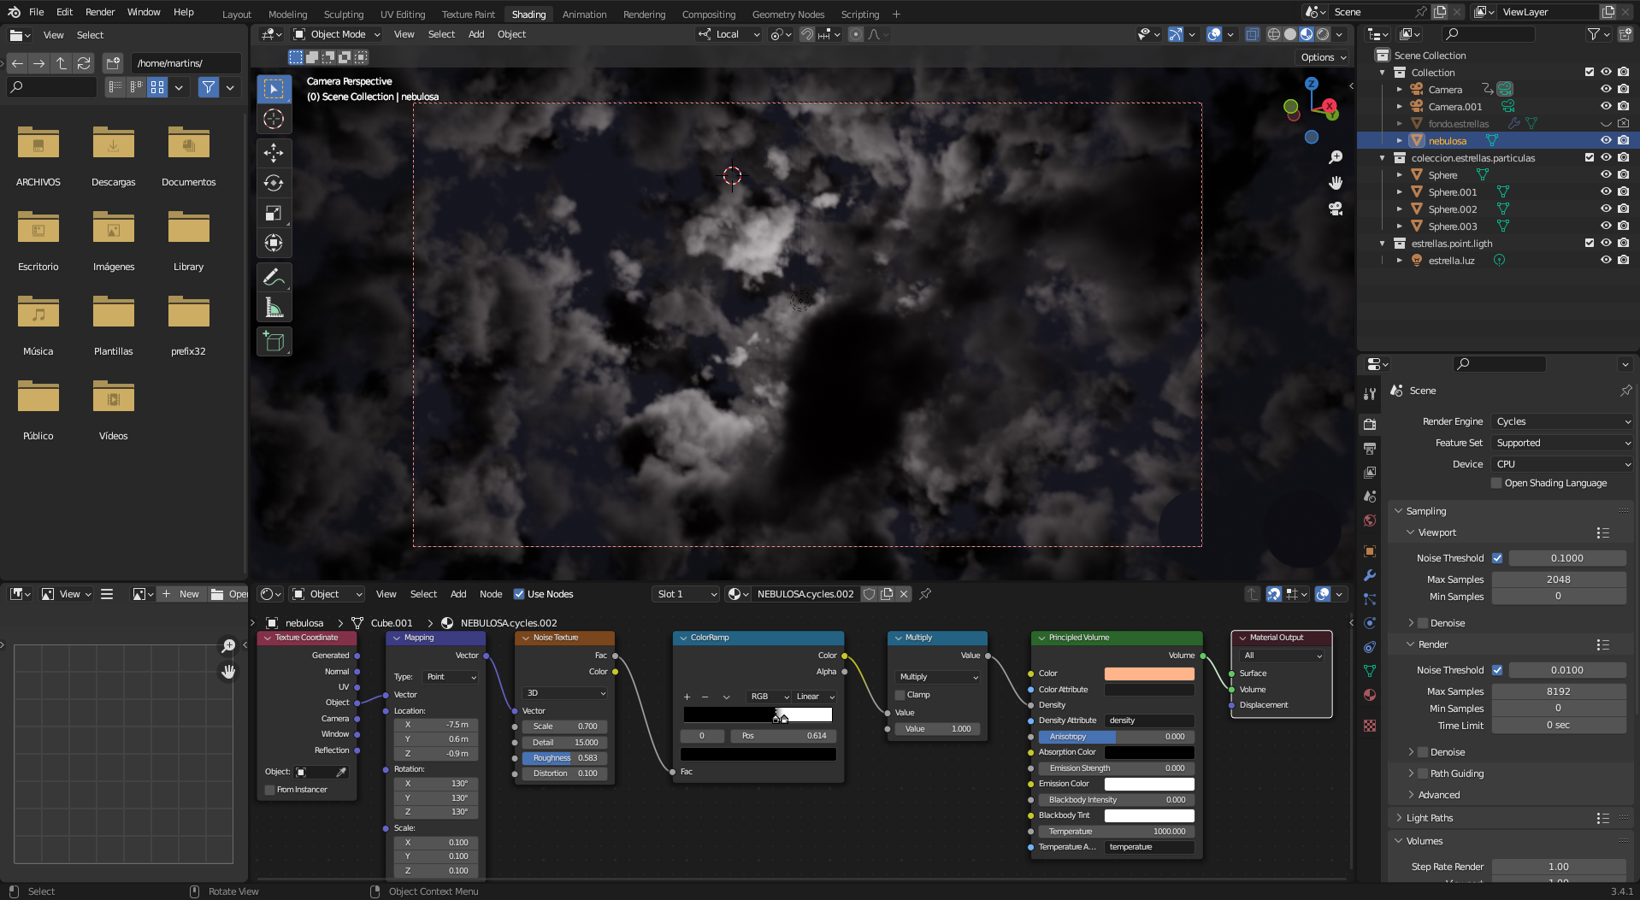Switch to Modeling workspace tab
This screenshot has height=900, width=1640.
click(x=287, y=15)
